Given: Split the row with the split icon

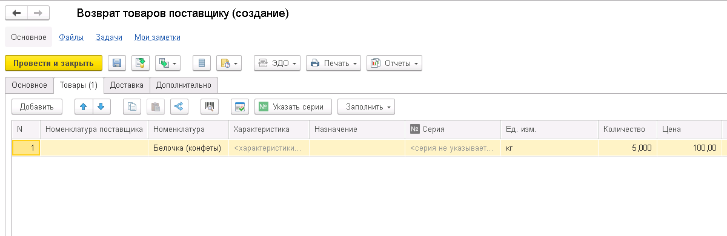Looking at the screenshot, I should 179,107.
